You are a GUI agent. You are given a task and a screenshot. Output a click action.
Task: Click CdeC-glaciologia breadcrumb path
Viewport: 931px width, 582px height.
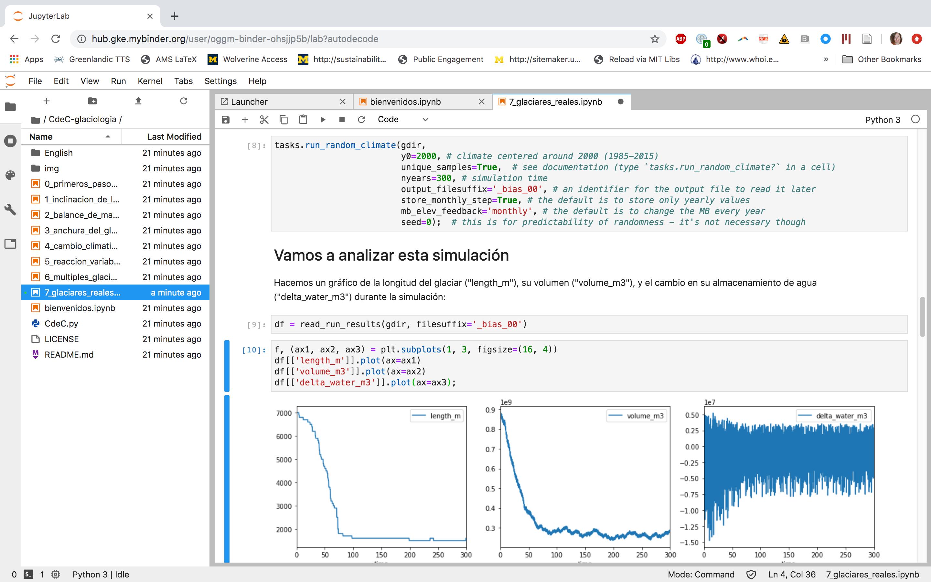click(82, 119)
